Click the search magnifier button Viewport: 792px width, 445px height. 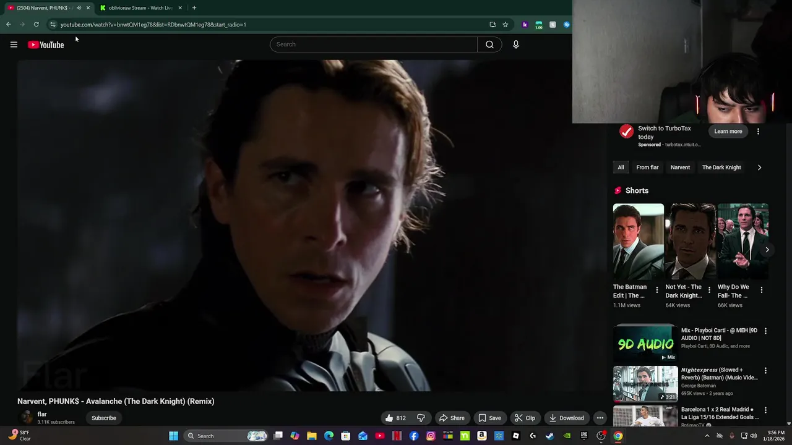point(489,44)
